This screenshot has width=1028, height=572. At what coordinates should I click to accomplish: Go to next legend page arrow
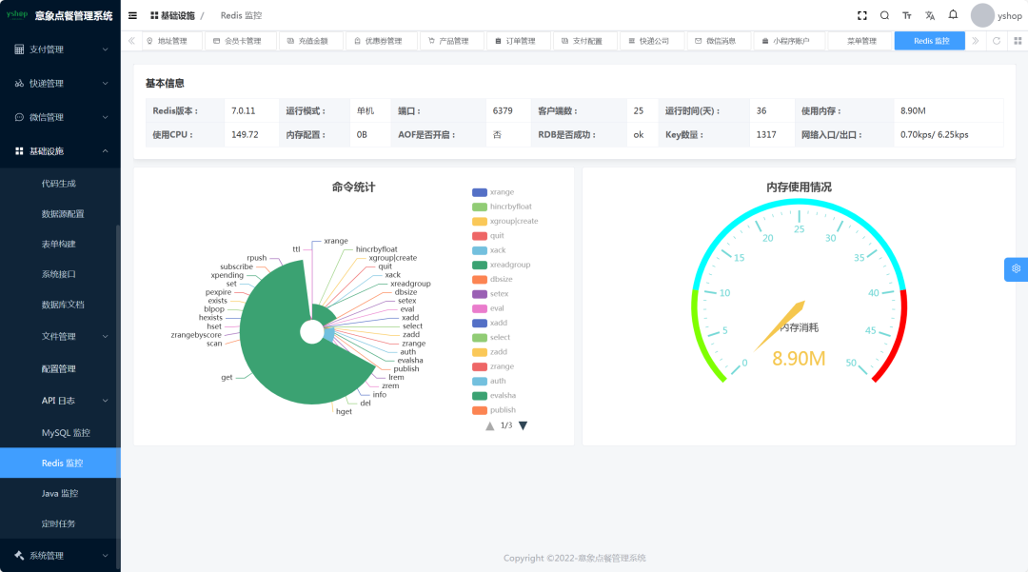pyautogui.click(x=523, y=425)
